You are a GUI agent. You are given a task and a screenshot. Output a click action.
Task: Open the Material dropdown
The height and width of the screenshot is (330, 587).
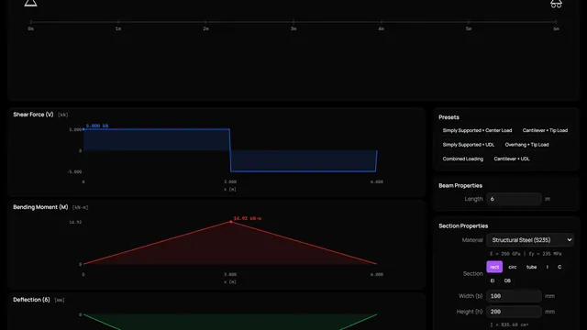(530, 240)
